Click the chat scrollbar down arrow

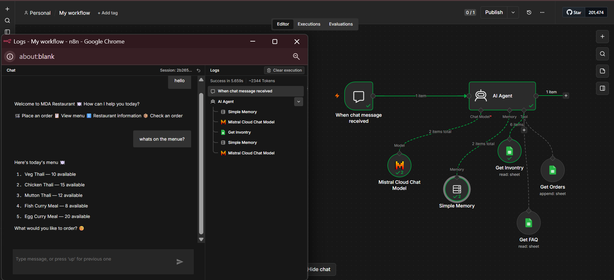(x=201, y=239)
